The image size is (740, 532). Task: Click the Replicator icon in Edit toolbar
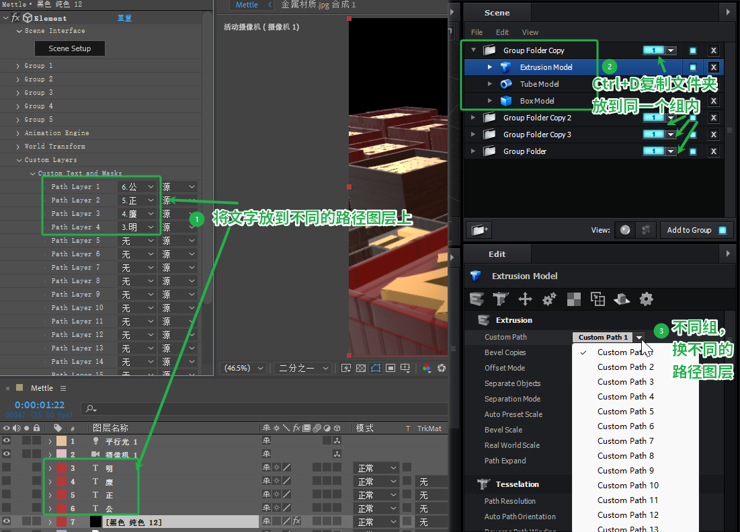point(598,299)
